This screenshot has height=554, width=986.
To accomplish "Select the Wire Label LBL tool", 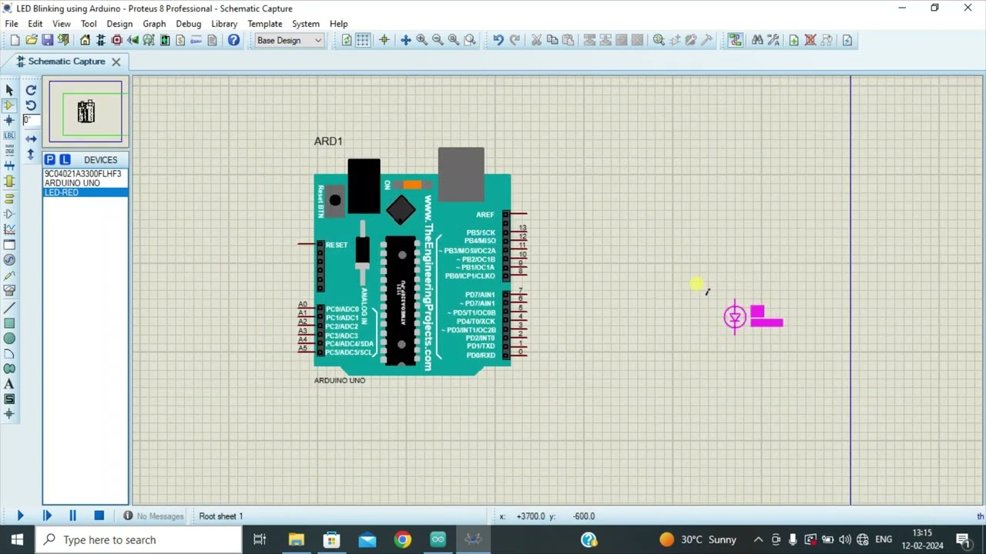I will [9, 135].
